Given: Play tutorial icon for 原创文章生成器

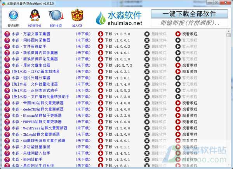Looking at the screenshot, I should [x=178, y=65].
